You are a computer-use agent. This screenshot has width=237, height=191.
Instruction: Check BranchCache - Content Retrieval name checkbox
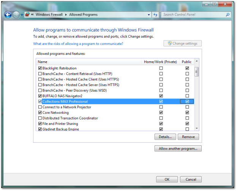coord(40,74)
